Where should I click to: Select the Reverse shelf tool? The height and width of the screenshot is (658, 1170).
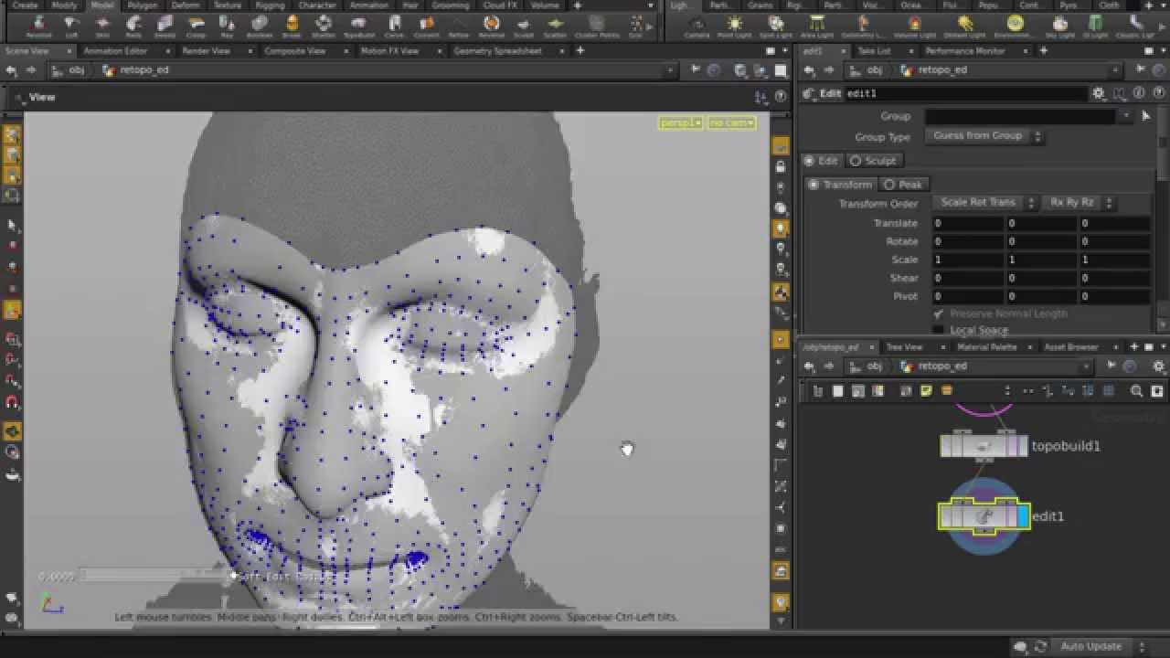(491, 26)
